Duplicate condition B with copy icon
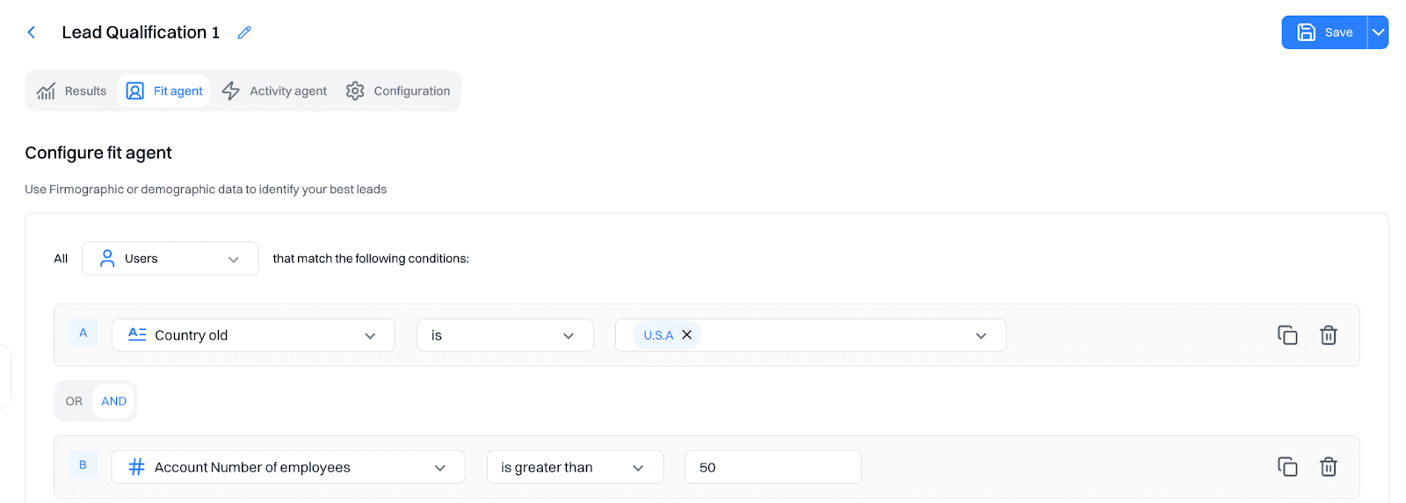This screenshot has width=1406, height=503. pos(1287,467)
